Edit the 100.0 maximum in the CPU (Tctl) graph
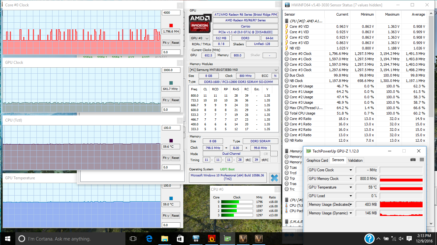The width and height of the screenshot is (437, 245). (171, 128)
